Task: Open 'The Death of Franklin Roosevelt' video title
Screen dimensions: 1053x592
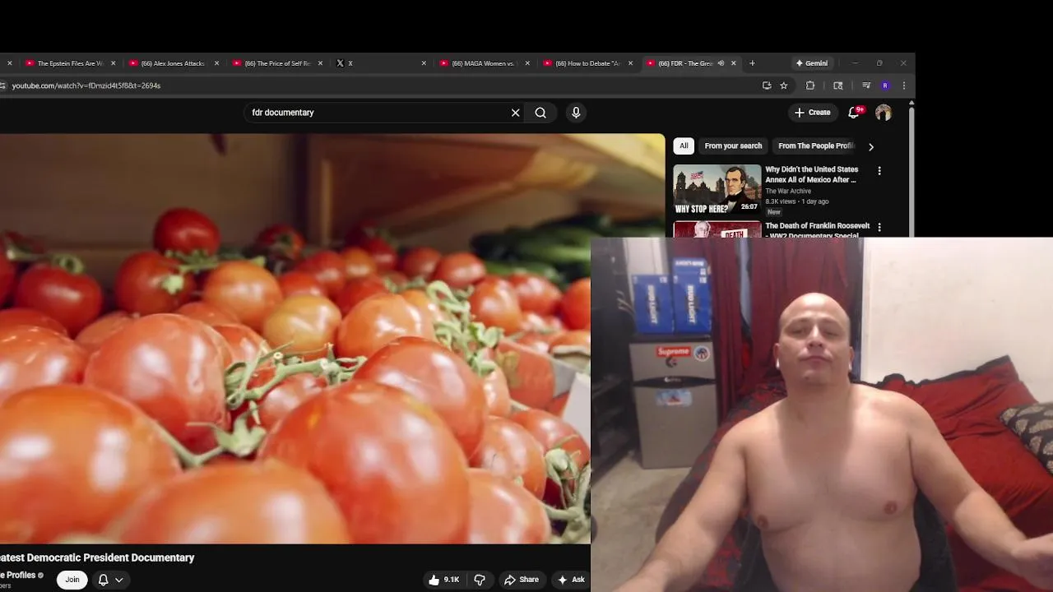Action: 817,229
